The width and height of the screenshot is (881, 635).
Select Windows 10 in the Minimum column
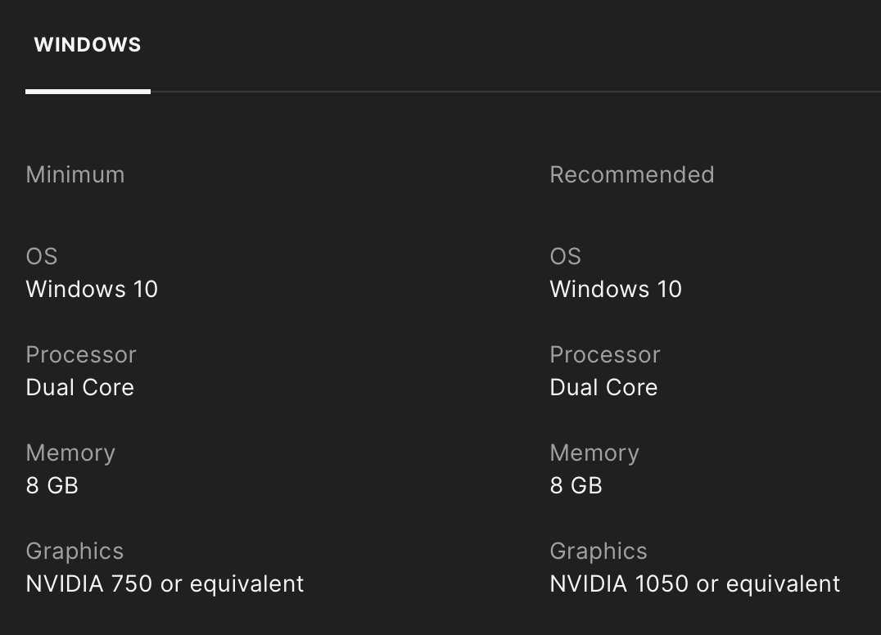[92, 289]
